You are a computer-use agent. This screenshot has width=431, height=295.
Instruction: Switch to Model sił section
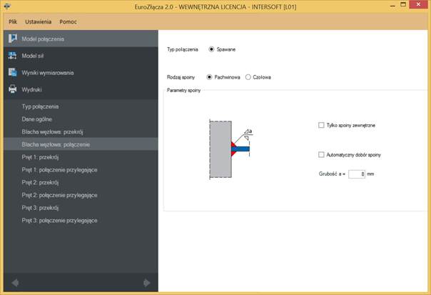81,56
